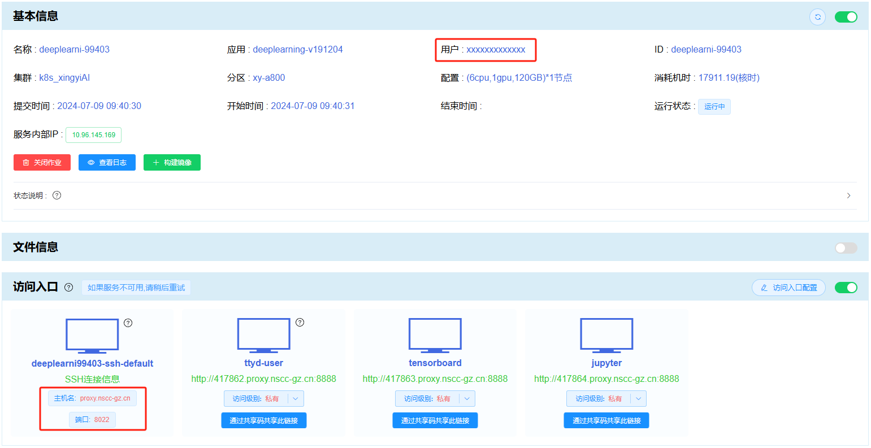This screenshot has height=448, width=871.
Task: Click the monitor icon of deeplearni99403-ssh-default
Action: [x=92, y=336]
